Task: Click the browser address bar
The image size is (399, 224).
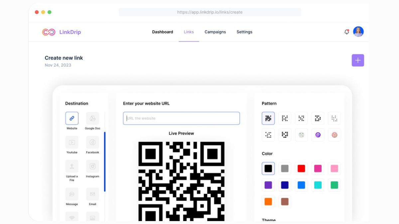Action: point(210,12)
